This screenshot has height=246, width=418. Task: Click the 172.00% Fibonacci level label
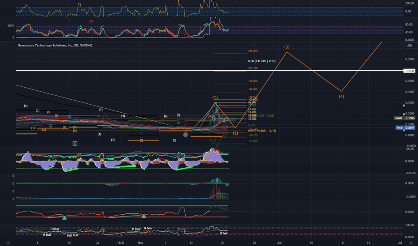click(x=253, y=81)
